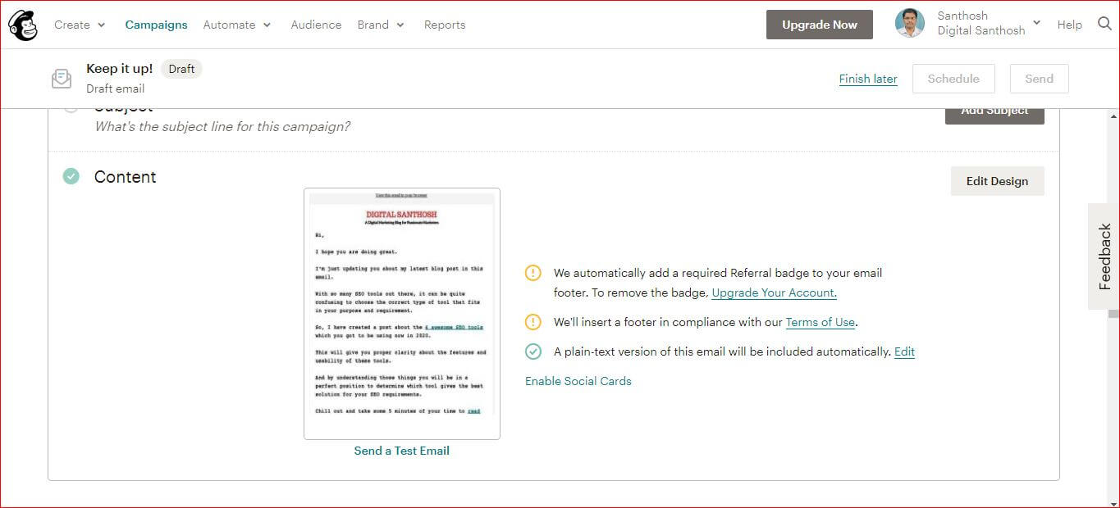This screenshot has width=1120, height=508.
Task: Click Enable Social Cards link
Action: click(x=578, y=381)
